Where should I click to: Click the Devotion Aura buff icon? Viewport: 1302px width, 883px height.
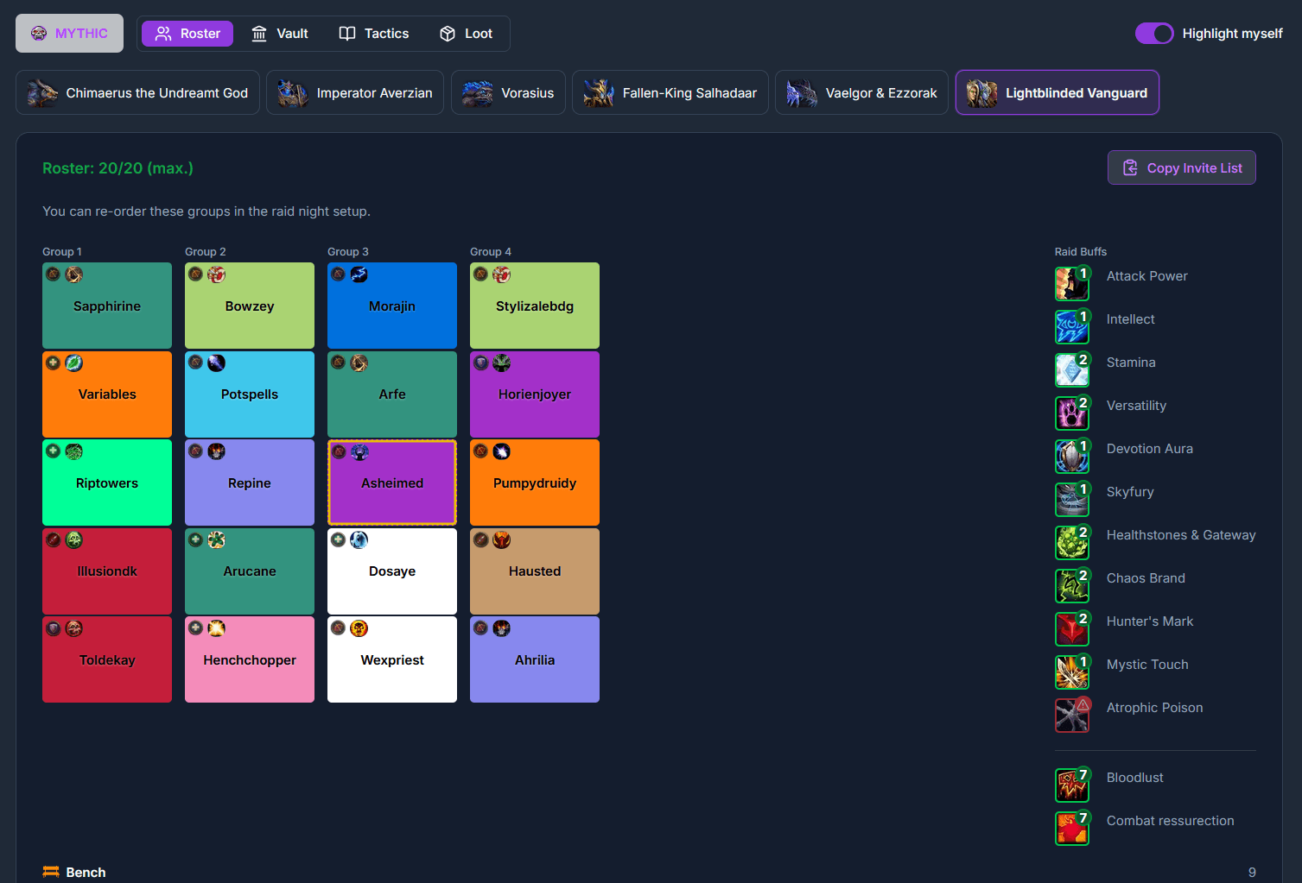pos(1071,457)
